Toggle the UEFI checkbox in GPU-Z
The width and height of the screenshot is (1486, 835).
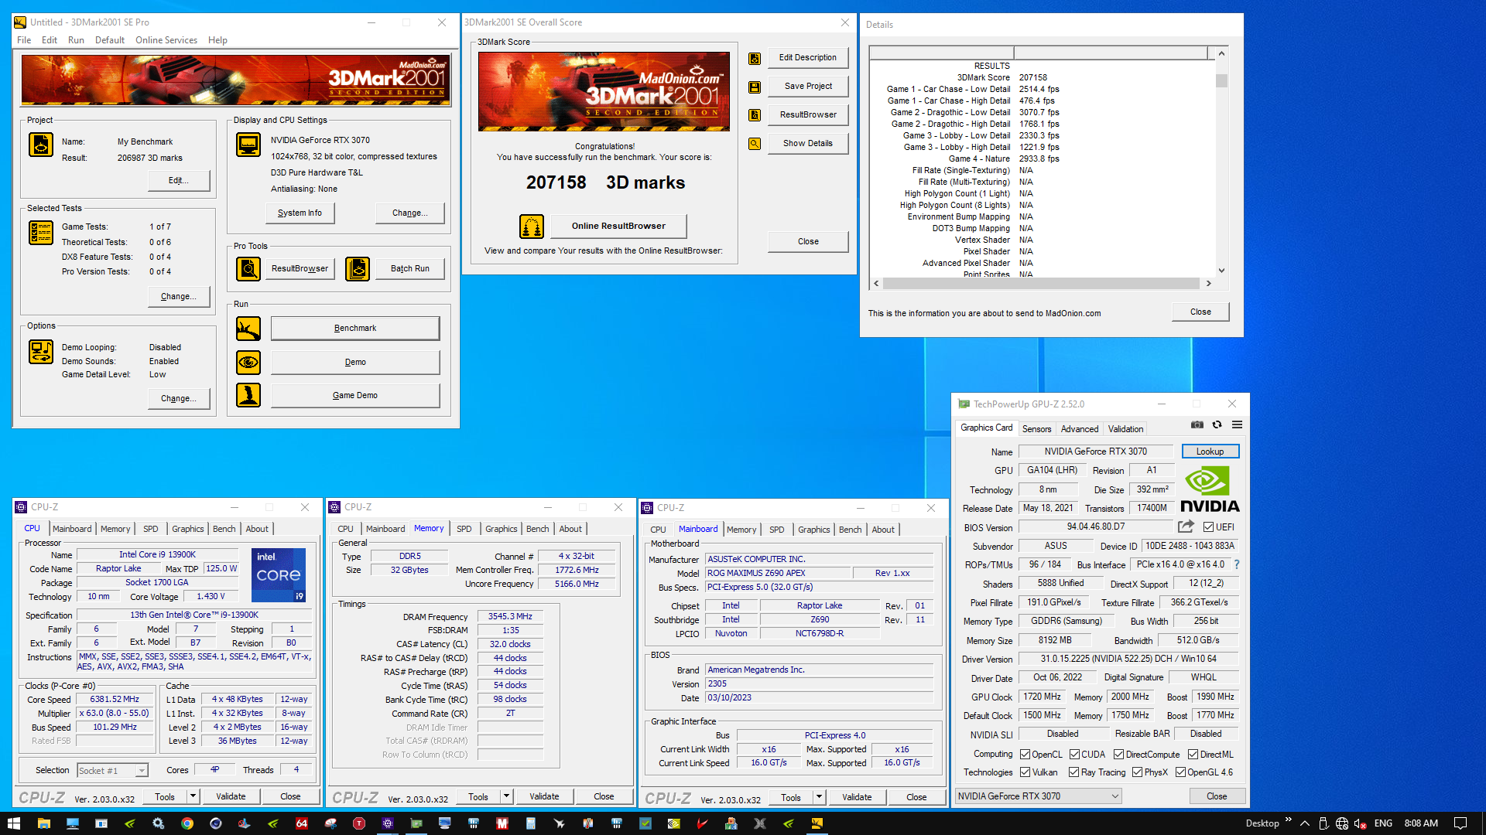click(1208, 527)
